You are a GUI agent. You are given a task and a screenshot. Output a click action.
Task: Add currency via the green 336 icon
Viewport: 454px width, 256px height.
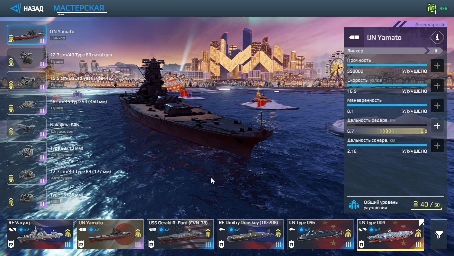pos(432,8)
